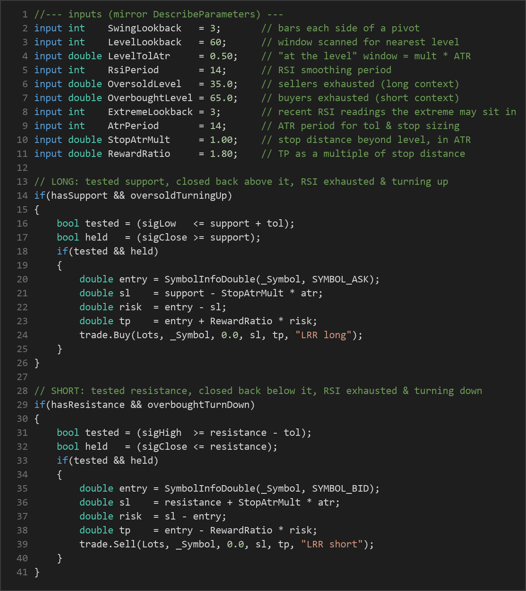This screenshot has width=526, height=591.
Task: Click the StopAtrMult input declaration
Action: pyautogui.click(x=136, y=139)
